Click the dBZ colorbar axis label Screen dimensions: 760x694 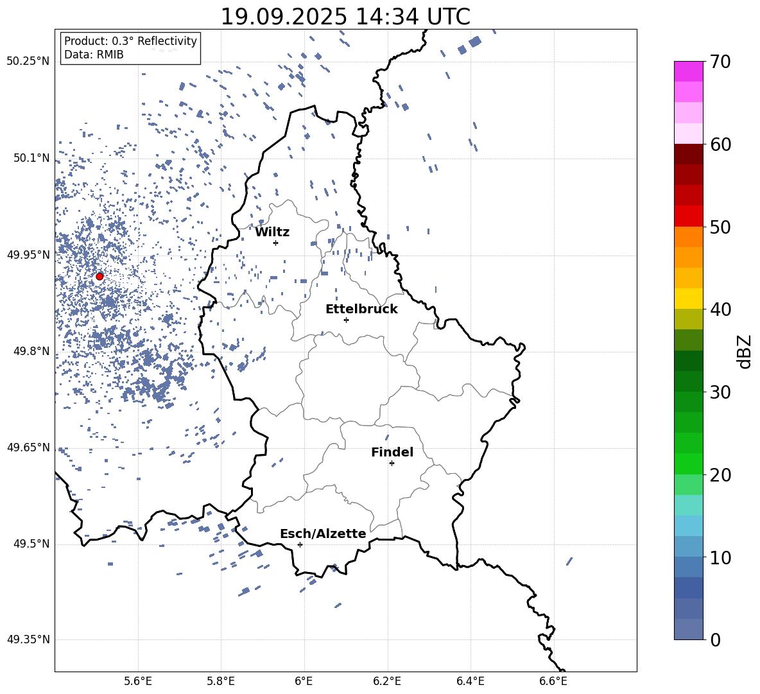[744, 351]
